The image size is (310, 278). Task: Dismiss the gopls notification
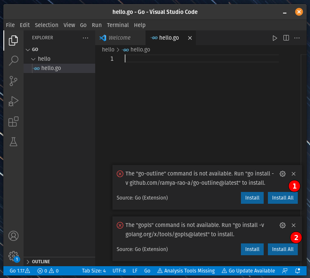pyautogui.click(x=294, y=225)
